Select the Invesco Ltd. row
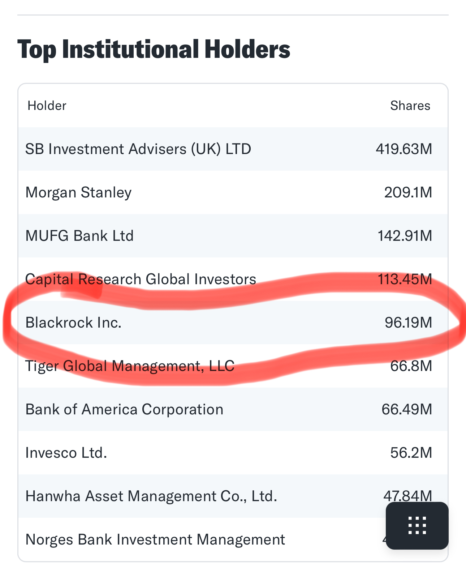 pos(233,453)
